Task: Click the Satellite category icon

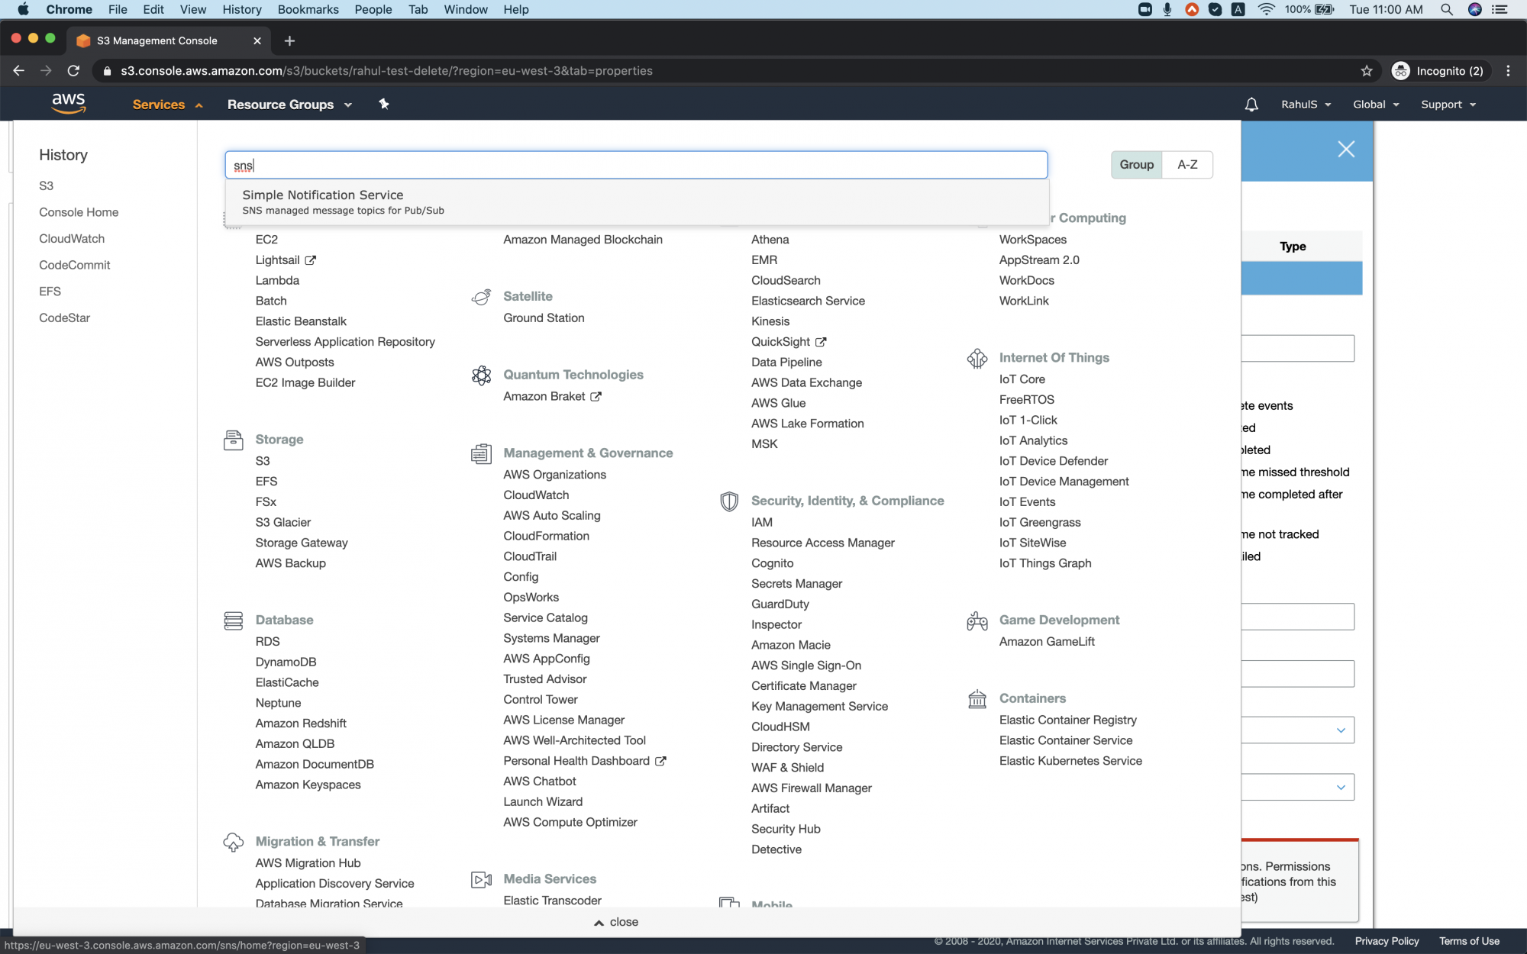Action: 481,297
